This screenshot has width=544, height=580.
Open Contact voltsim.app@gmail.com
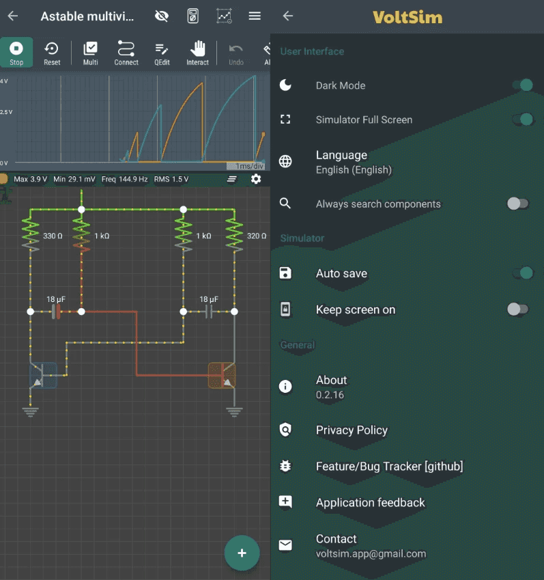407,546
